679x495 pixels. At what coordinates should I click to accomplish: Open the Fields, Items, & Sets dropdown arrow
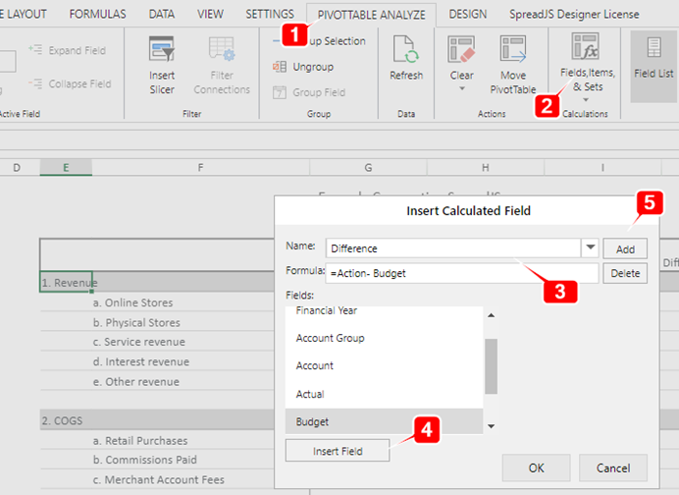coord(586,100)
